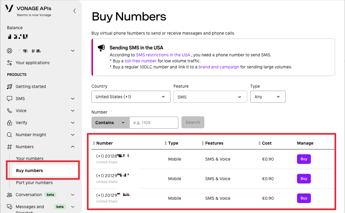Viewport: 345px width, 213px height.
Task: Open Port your numbers page
Action: pyautogui.click(x=34, y=183)
